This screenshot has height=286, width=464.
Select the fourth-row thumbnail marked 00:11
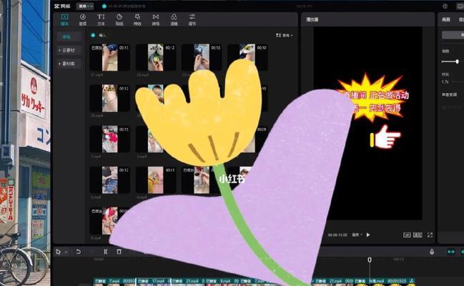(156, 180)
